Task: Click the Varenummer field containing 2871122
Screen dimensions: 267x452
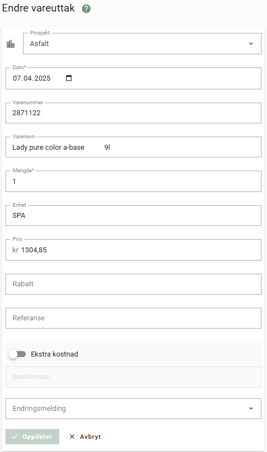Action: tap(133, 112)
